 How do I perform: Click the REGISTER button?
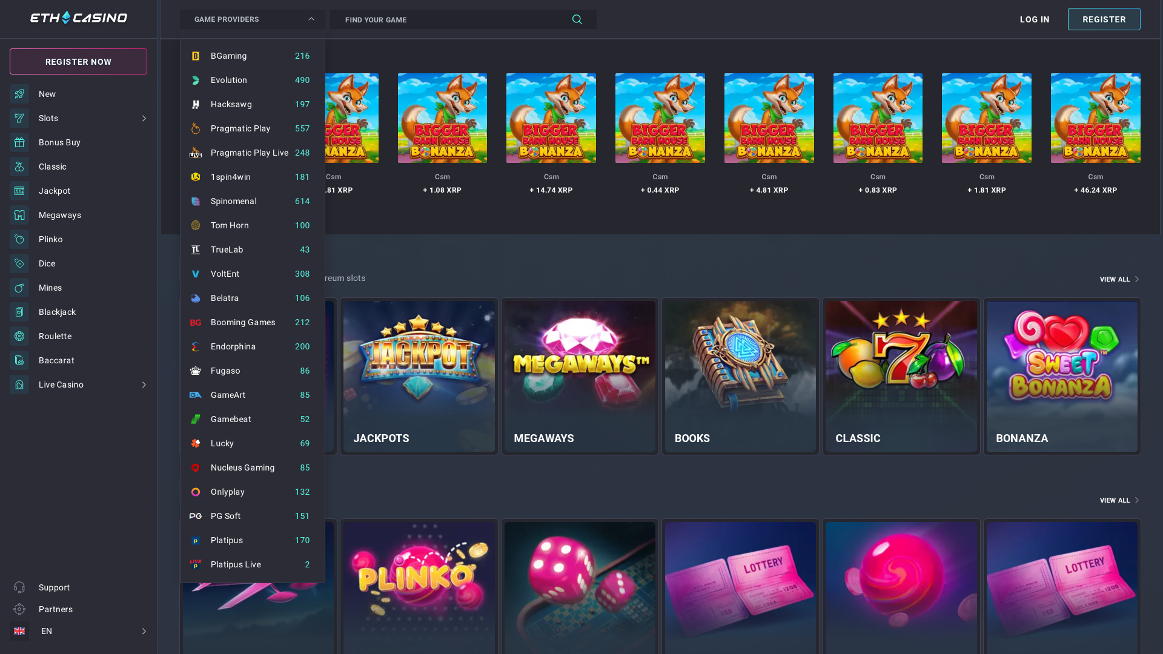1104,19
